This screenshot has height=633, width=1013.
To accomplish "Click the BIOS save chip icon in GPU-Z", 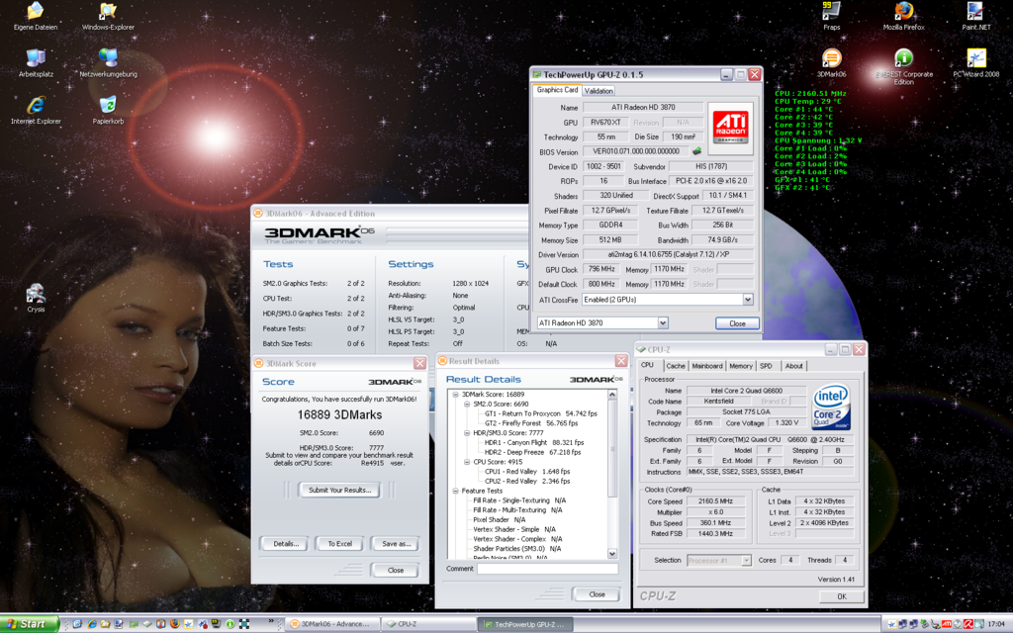I will point(696,151).
